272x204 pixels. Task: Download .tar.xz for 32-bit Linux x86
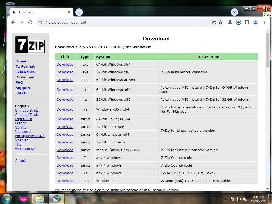coord(65,127)
